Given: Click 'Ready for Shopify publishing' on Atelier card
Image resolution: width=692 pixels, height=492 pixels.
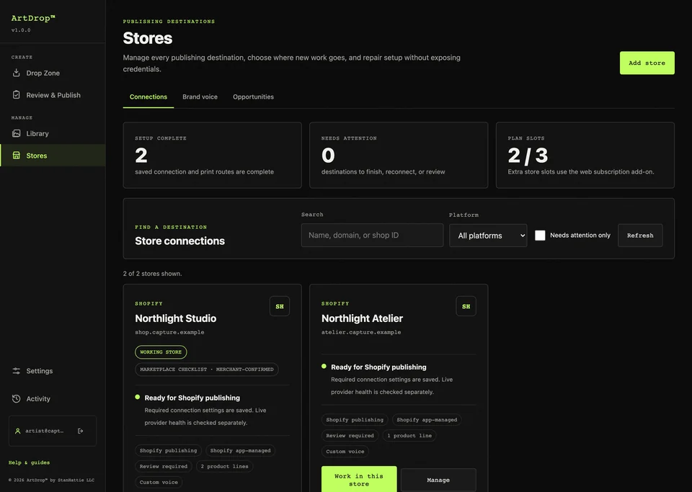Looking at the screenshot, I should [x=378, y=367].
